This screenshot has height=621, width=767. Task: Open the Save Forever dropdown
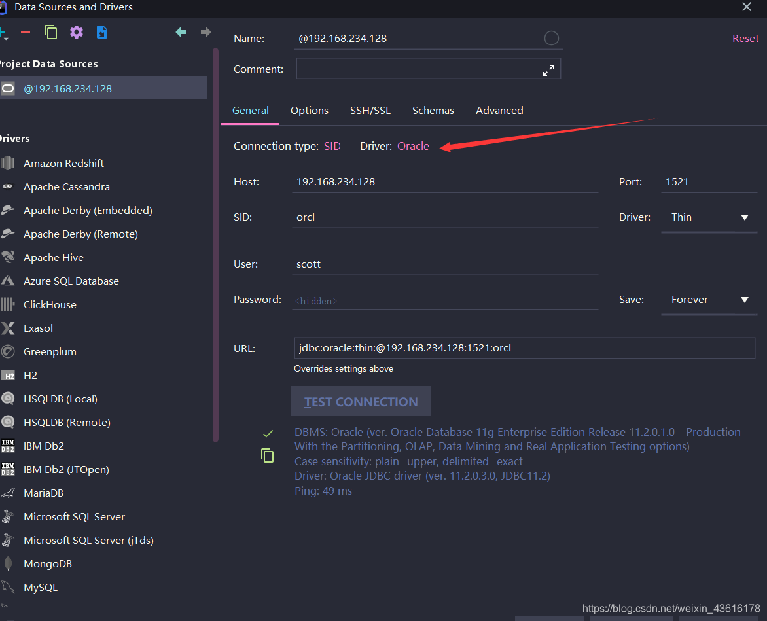pos(709,300)
